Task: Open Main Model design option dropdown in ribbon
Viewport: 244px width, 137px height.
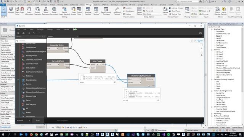Action: point(152,14)
